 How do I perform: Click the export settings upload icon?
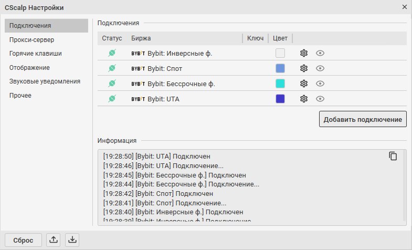point(54,239)
